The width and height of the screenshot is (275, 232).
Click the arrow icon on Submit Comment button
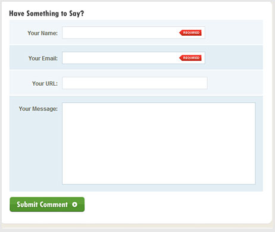pos(75,205)
